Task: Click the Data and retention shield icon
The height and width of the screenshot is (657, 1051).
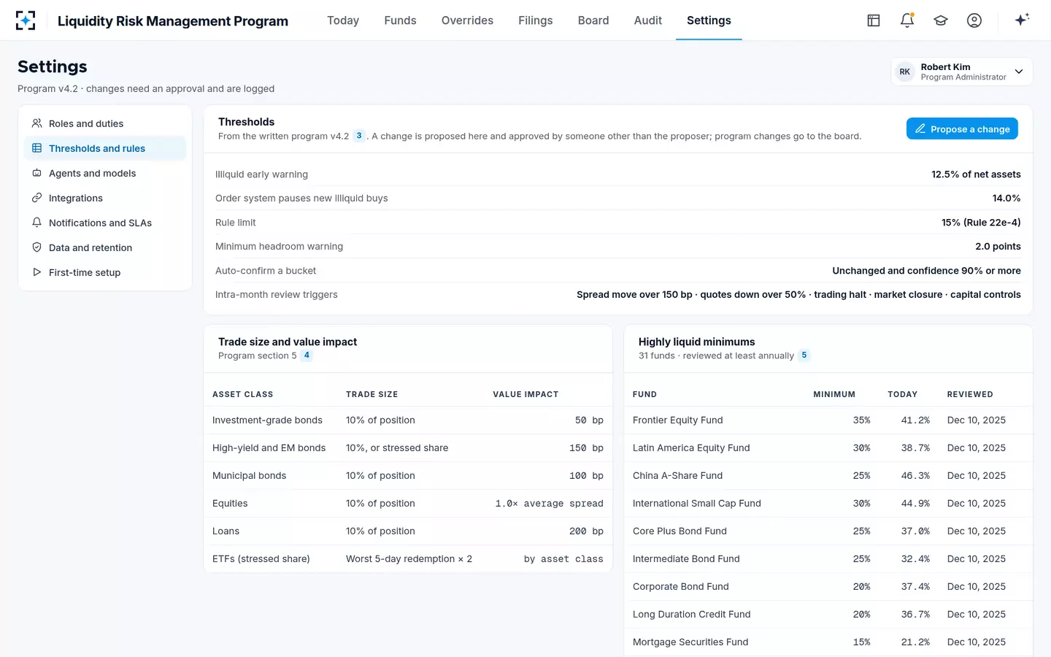Action: (x=36, y=247)
